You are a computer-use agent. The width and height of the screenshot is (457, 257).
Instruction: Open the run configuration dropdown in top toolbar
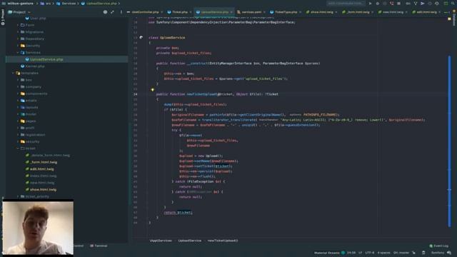(346, 4)
